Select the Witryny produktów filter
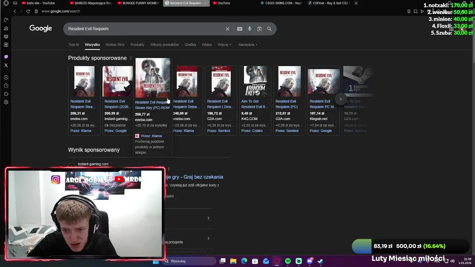Image resolution: width=475 pixels, height=267 pixels. point(164,44)
